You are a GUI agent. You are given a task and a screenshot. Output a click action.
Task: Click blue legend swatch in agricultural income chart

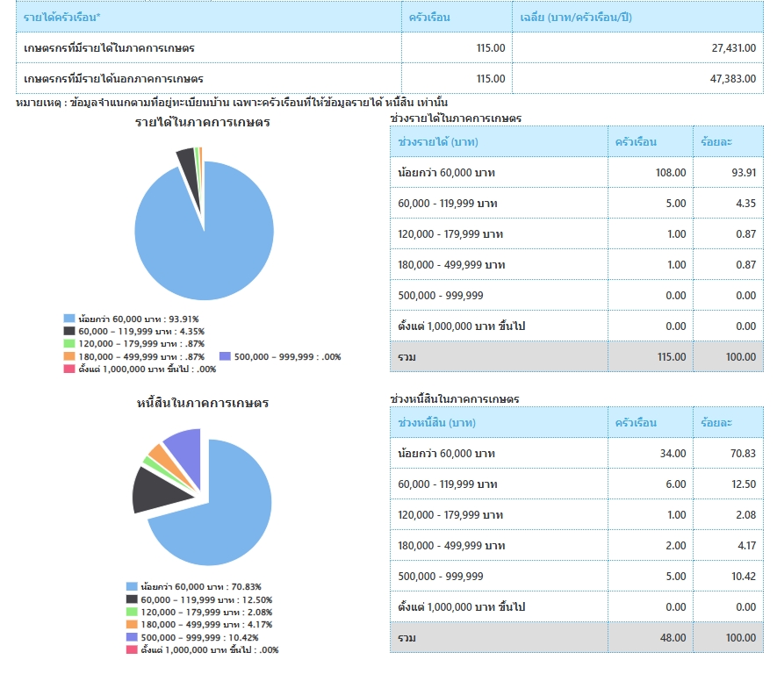(x=69, y=319)
